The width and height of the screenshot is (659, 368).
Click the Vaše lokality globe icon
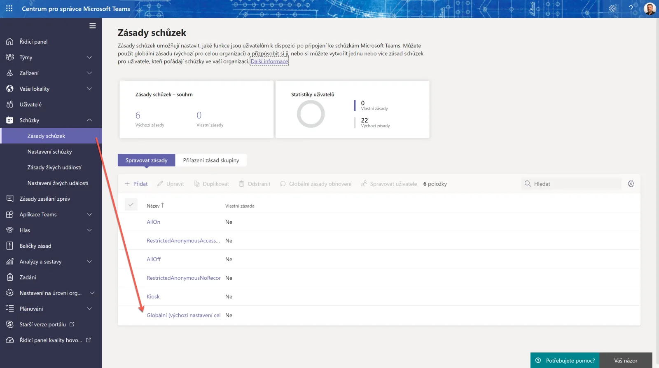pos(10,89)
